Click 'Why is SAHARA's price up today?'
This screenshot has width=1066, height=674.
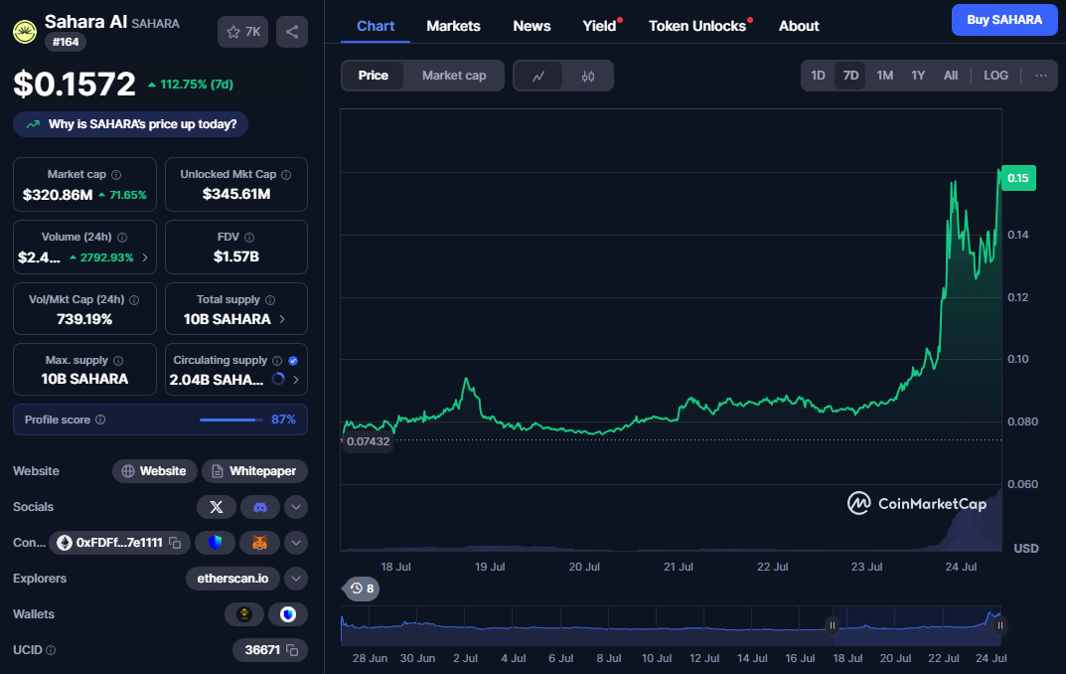(130, 124)
